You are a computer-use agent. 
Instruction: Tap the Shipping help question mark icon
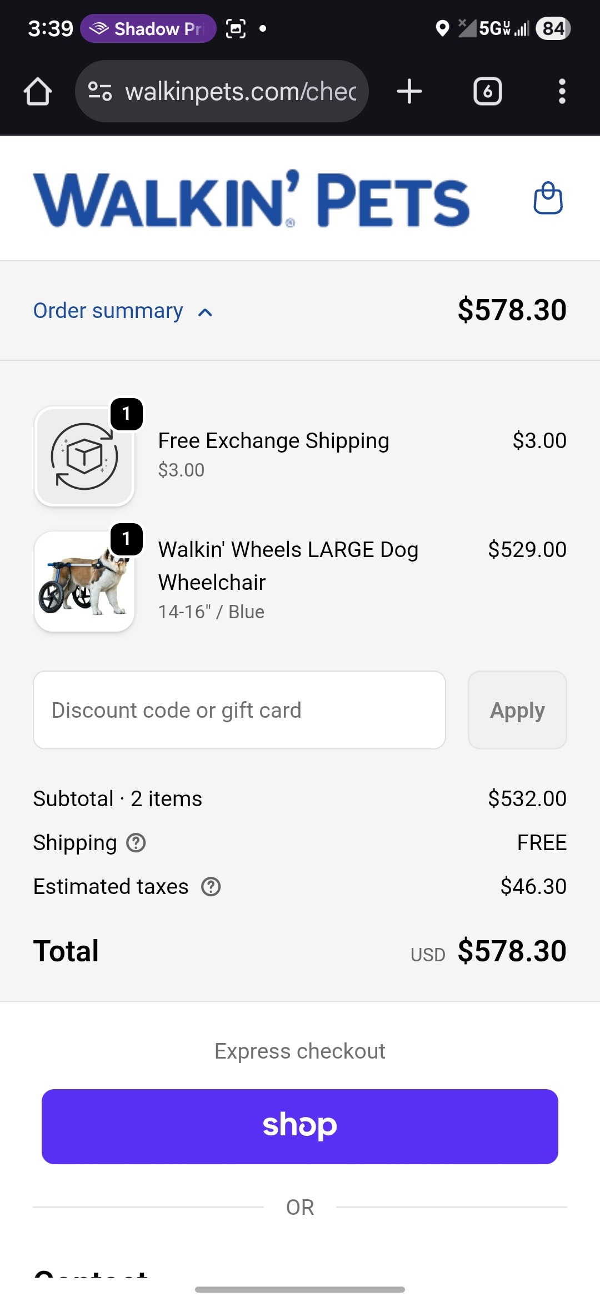pos(136,843)
